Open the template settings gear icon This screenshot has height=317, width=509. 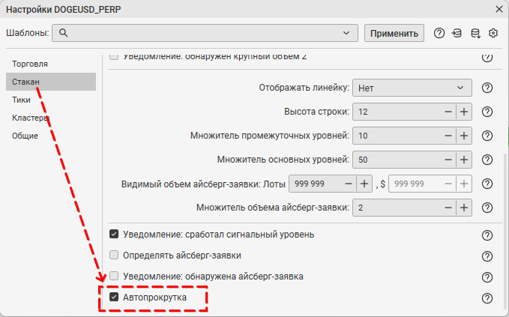point(493,33)
